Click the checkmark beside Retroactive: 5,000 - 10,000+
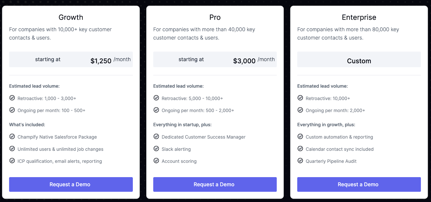431x202 pixels. coord(156,98)
